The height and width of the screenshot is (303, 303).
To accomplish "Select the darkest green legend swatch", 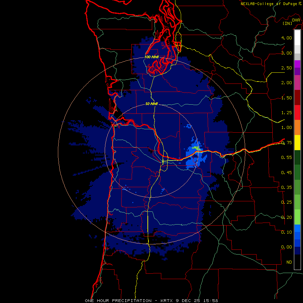I will 297,158.
